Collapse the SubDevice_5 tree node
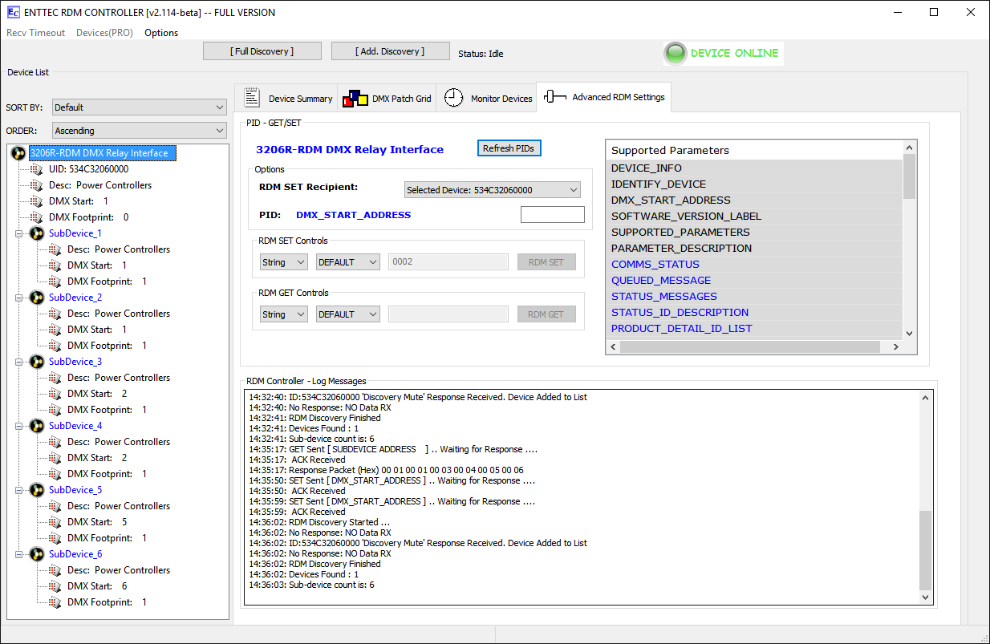The image size is (990, 644). point(18,490)
